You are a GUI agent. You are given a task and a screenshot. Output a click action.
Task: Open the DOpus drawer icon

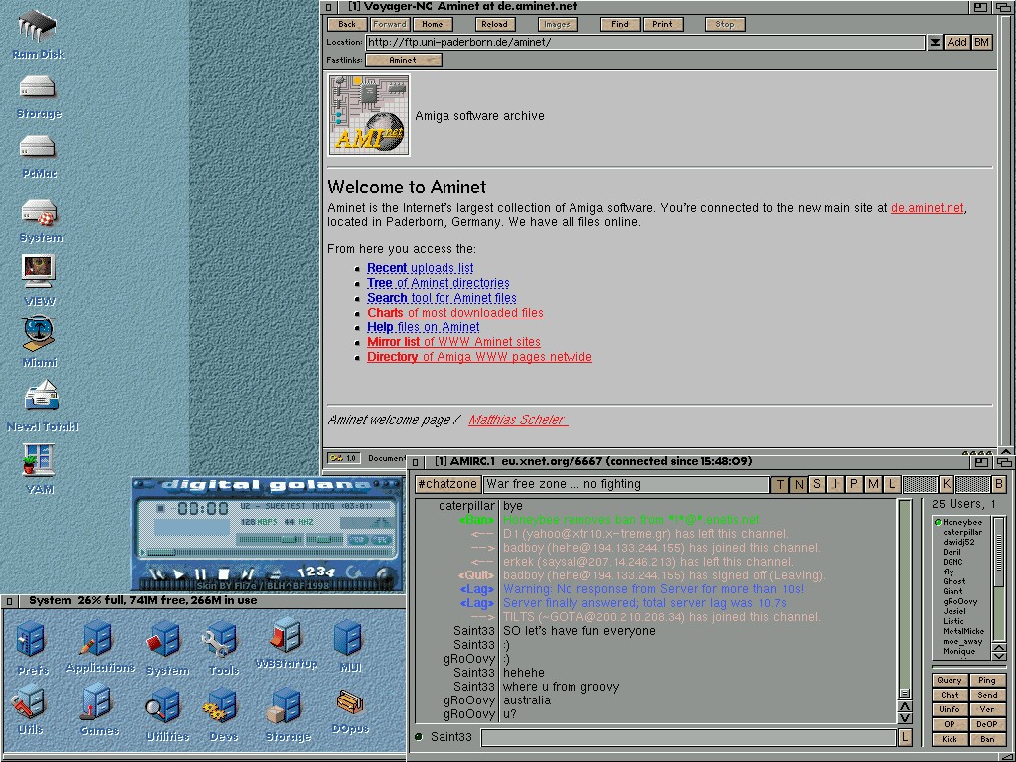349,704
